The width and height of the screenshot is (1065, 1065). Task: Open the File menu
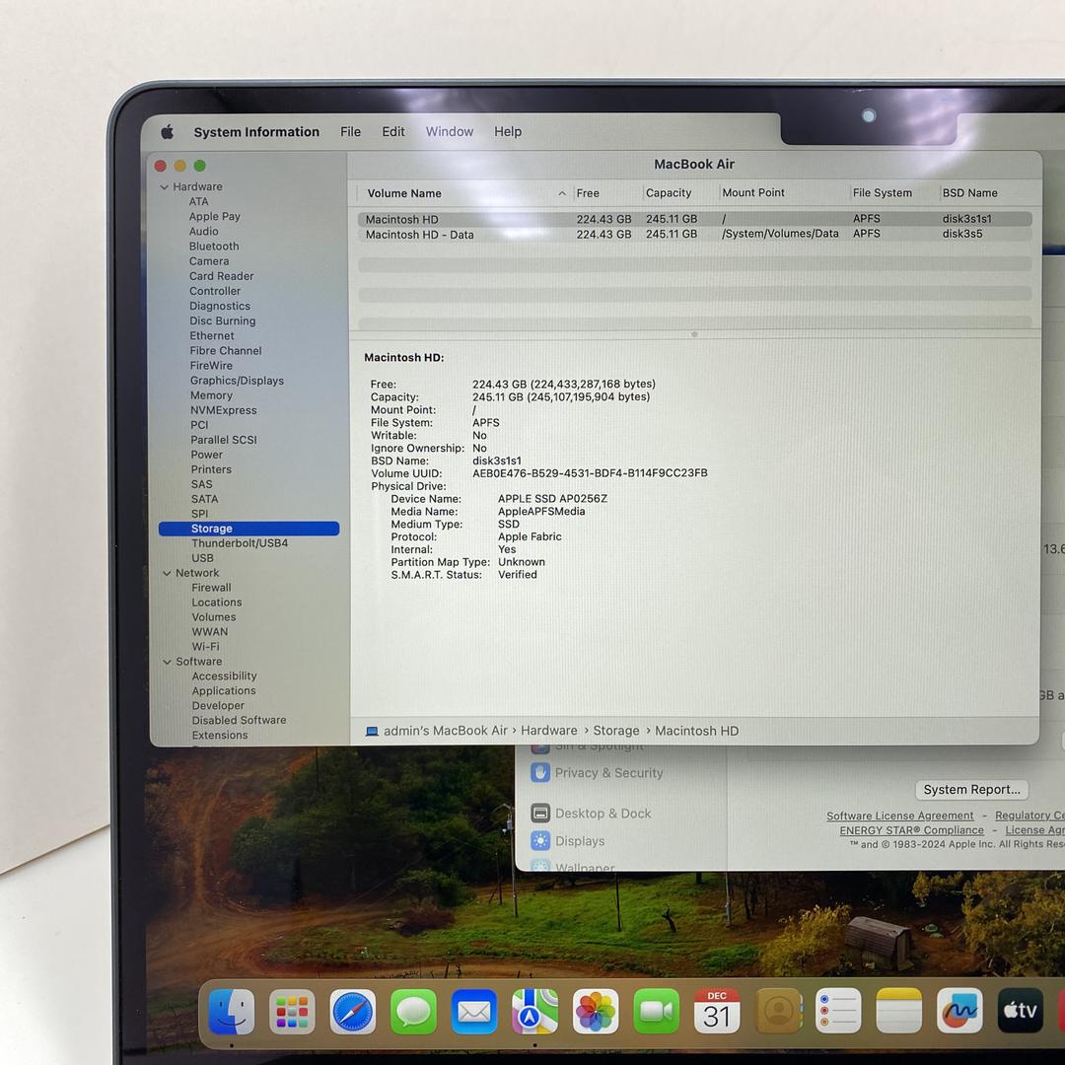(x=350, y=132)
